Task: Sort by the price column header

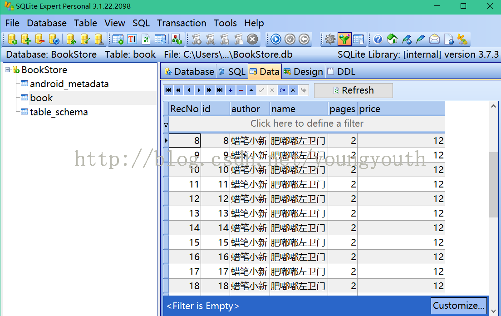Action: (401, 109)
